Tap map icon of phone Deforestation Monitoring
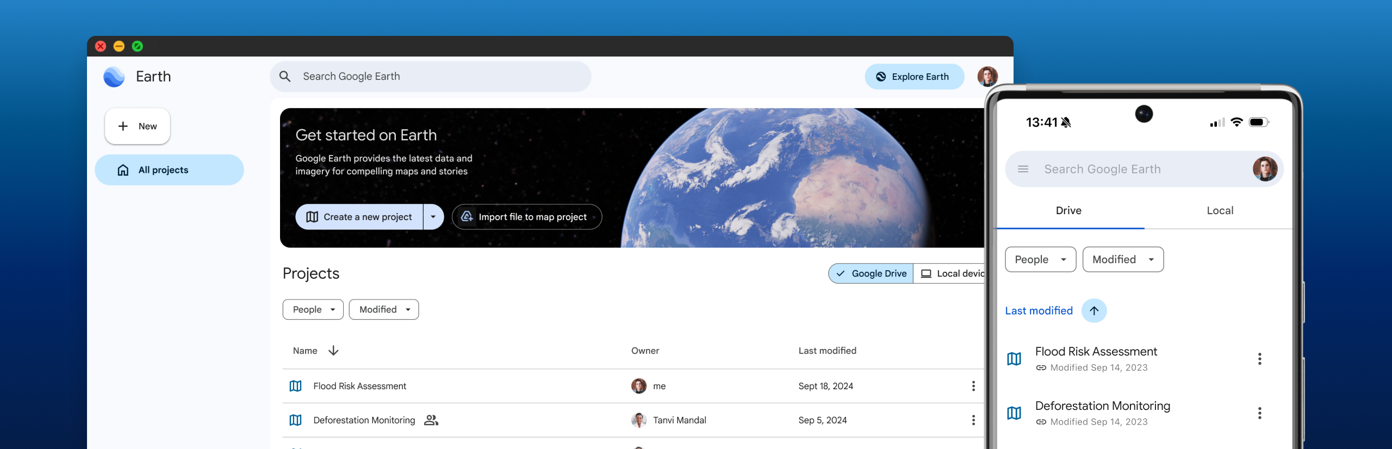 click(1014, 413)
